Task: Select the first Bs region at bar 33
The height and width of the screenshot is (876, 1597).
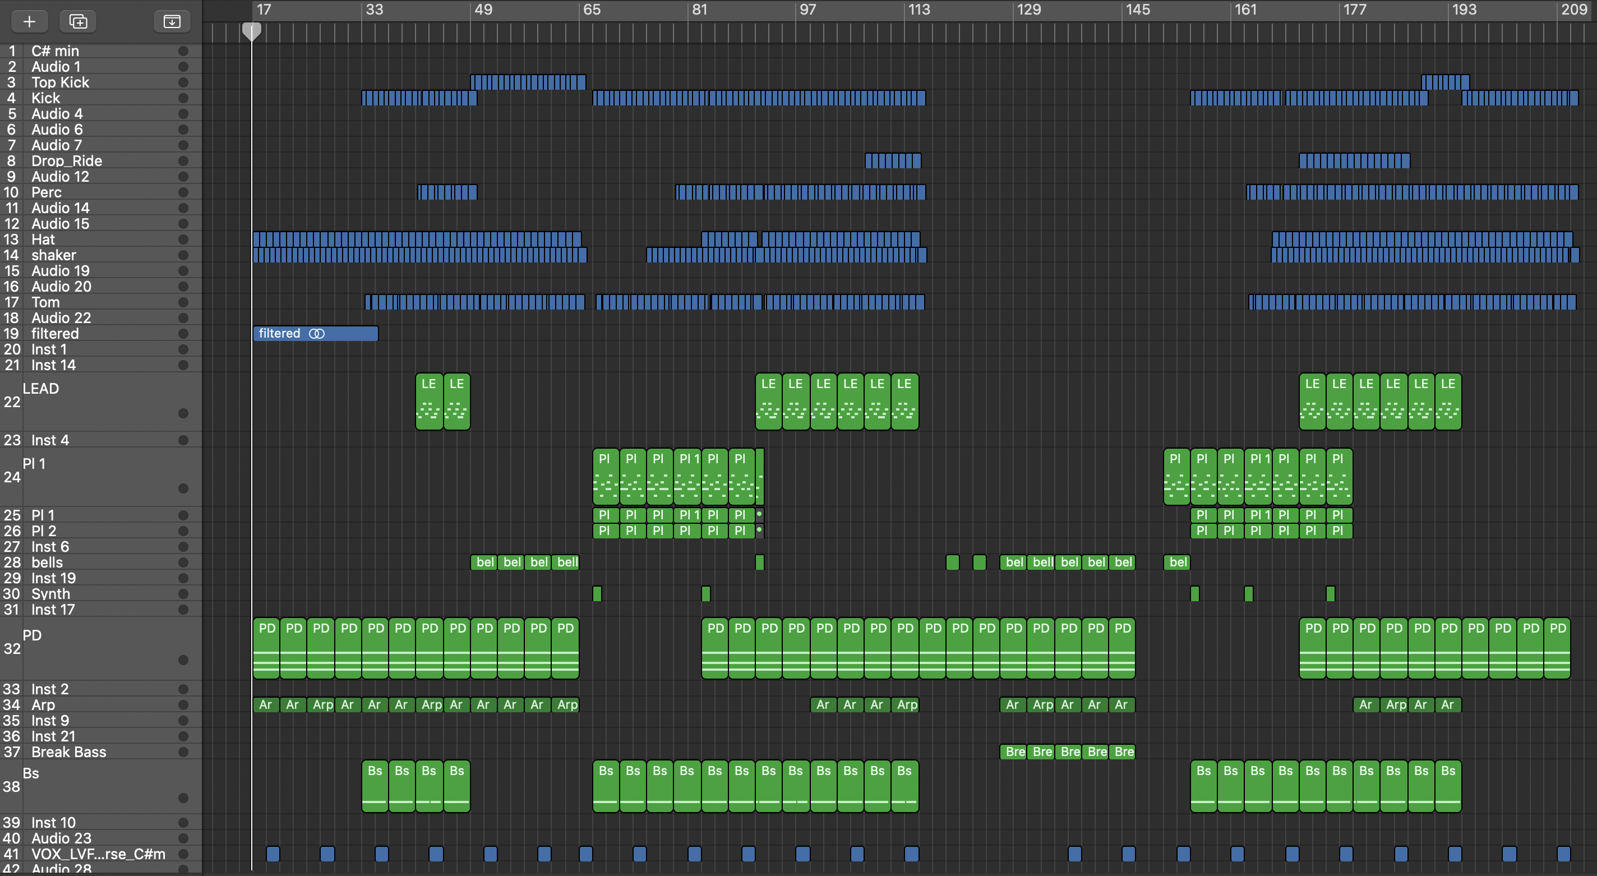Action: point(375,786)
